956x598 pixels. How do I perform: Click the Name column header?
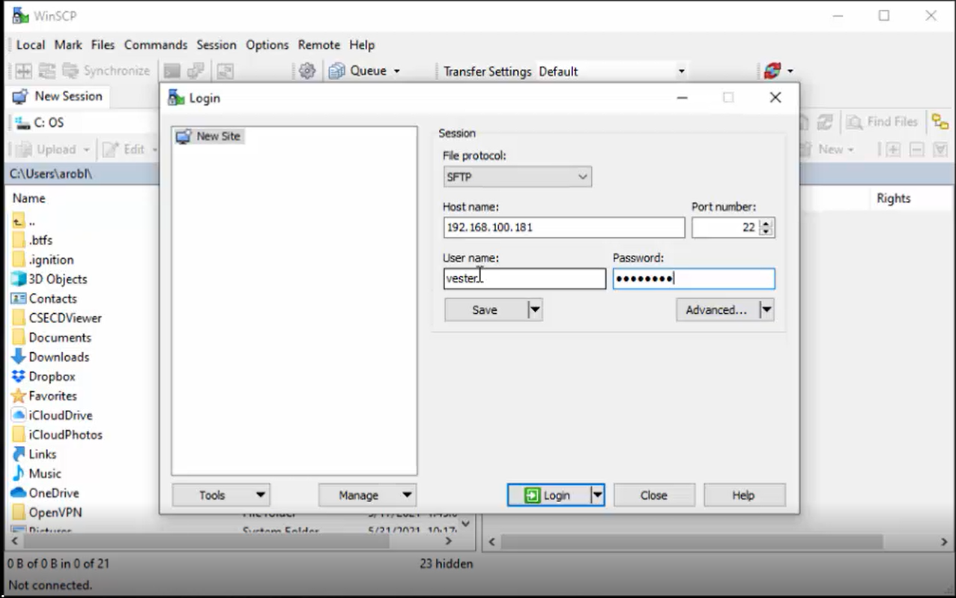29,199
